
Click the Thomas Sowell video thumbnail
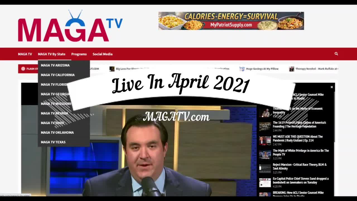265,113
